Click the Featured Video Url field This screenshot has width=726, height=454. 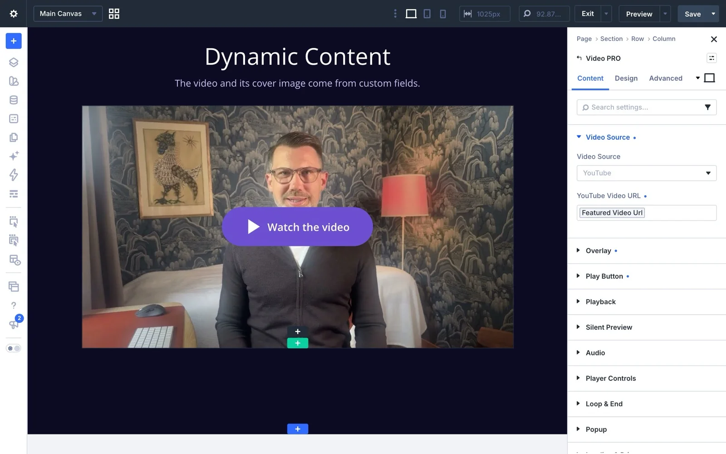pyautogui.click(x=647, y=213)
